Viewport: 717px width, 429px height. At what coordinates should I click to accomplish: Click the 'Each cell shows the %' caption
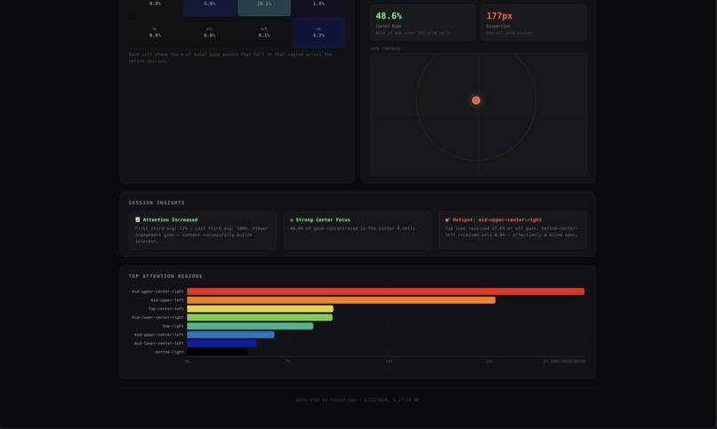pyautogui.click(x=230, y=58)
